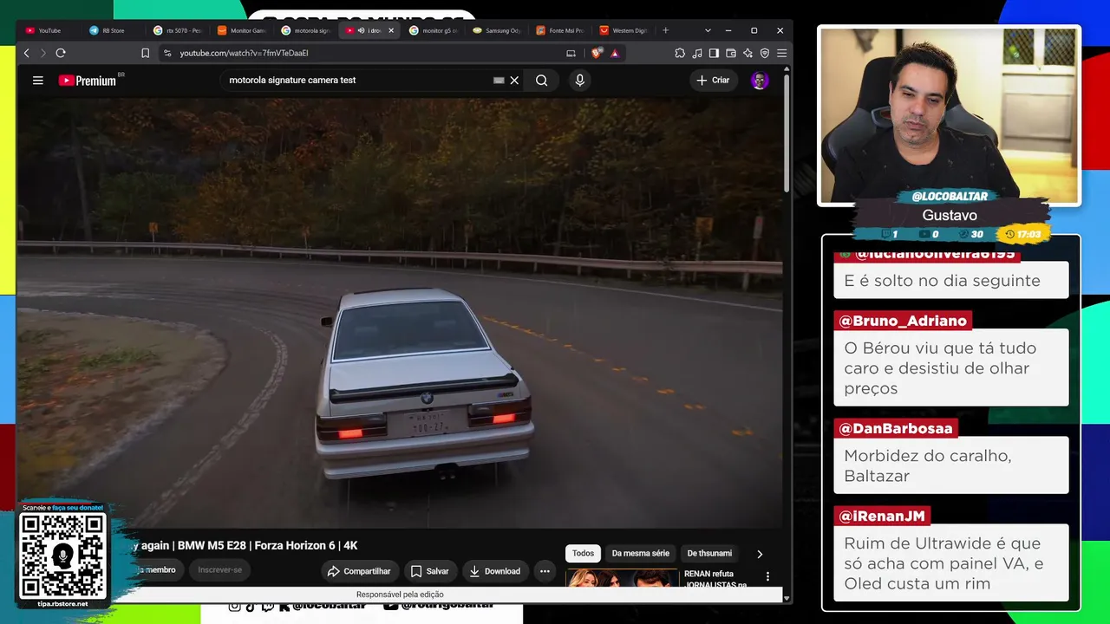Screen dimensions: 1110x624
Task: Open options for RENAN refuta video
Action: (x=767, y=576)
